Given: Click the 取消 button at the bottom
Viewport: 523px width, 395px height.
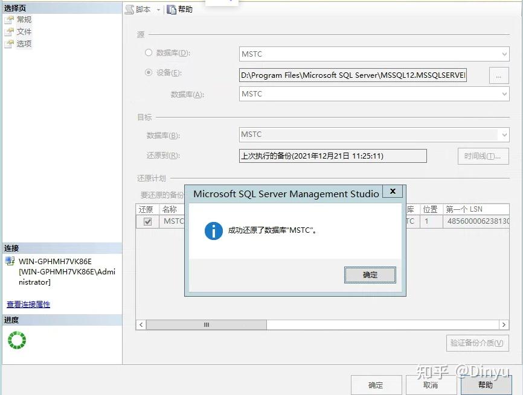Looking at the screenshot, I should (x=431, y=385).
